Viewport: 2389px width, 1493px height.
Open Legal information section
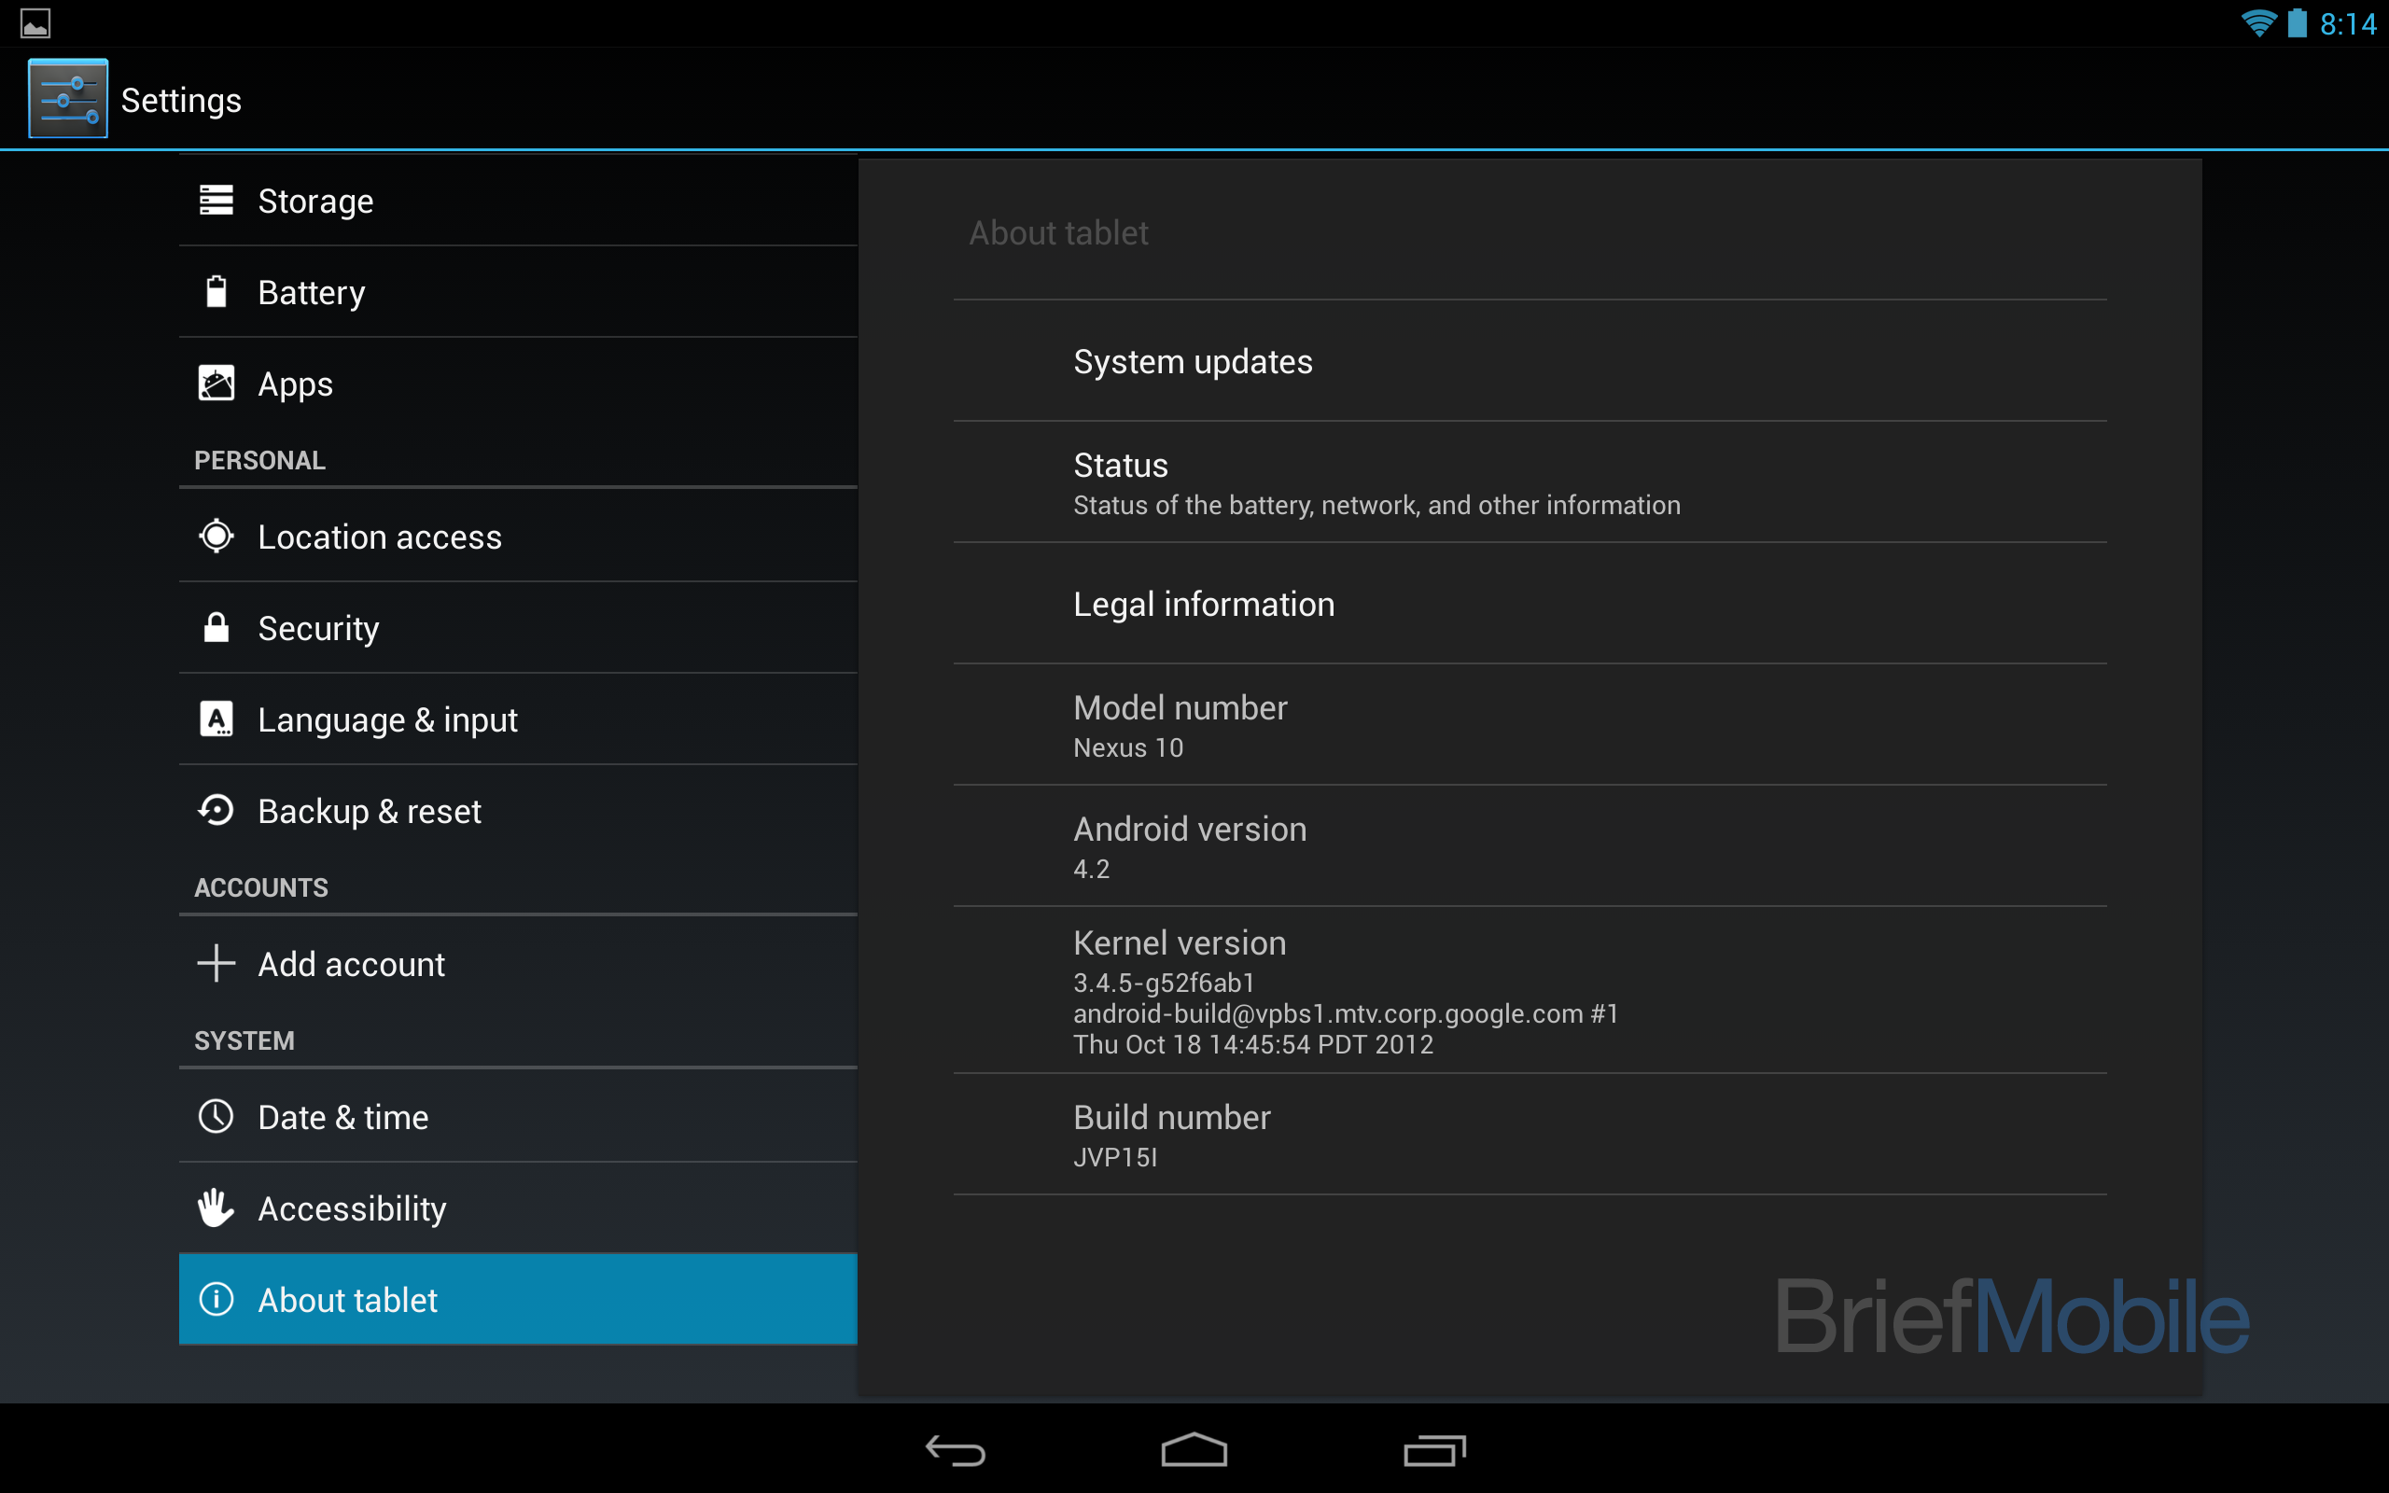[1204, 602]
